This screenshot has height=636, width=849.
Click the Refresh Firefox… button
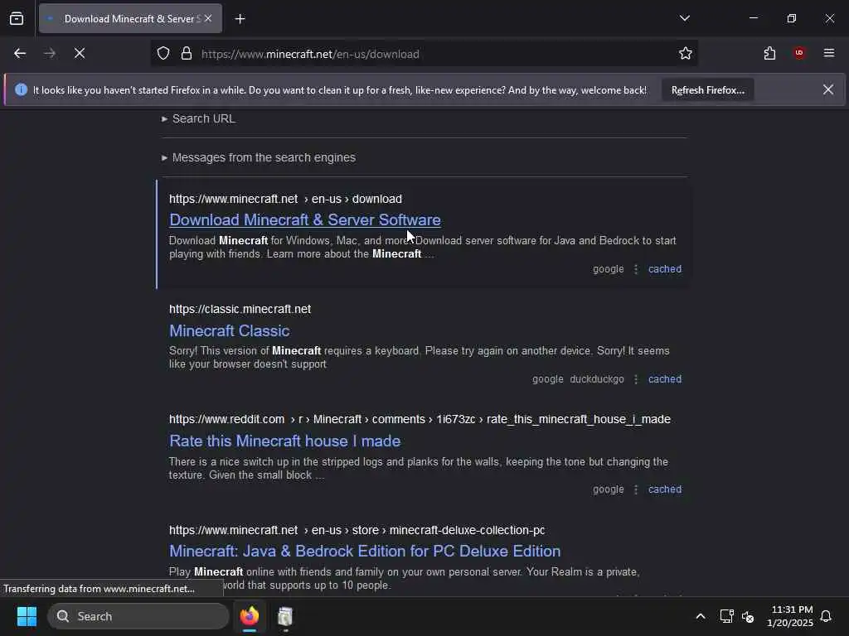point(708,90)
